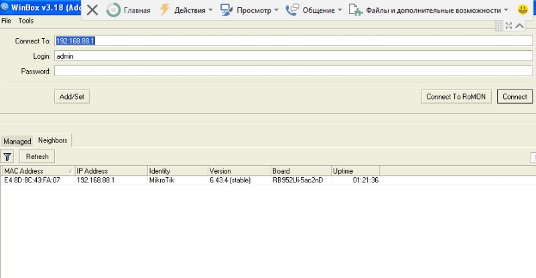Click the RB952Ui-5ac2nD board cell
Screen dimensions: 536x278
pyautogui.click(x=297, y=180)
